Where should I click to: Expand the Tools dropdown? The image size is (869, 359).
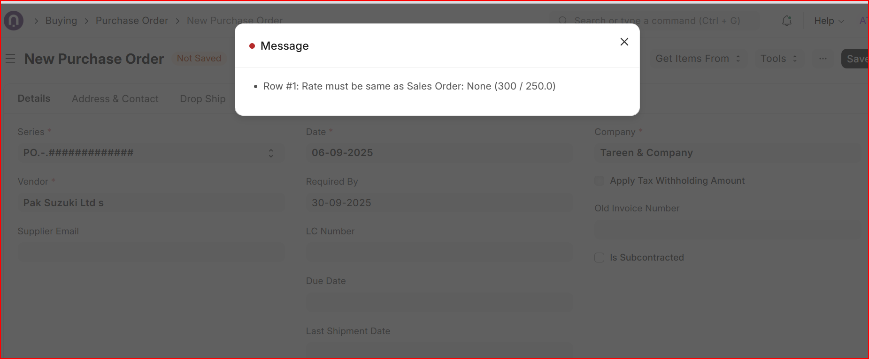(779, 59)
